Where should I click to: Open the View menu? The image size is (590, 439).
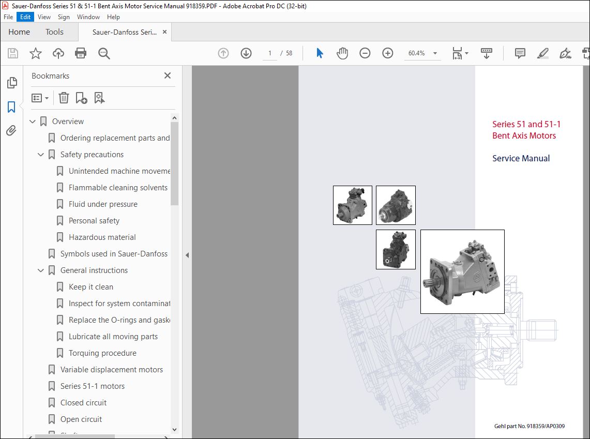[44, 17]
